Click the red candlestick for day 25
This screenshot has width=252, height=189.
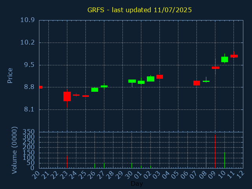pos(86,96)
